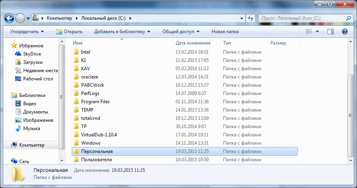This screenshot has width=357, height=188.
Task: Click Дата изменения value in details pane
Action: (x=128, y=170)
